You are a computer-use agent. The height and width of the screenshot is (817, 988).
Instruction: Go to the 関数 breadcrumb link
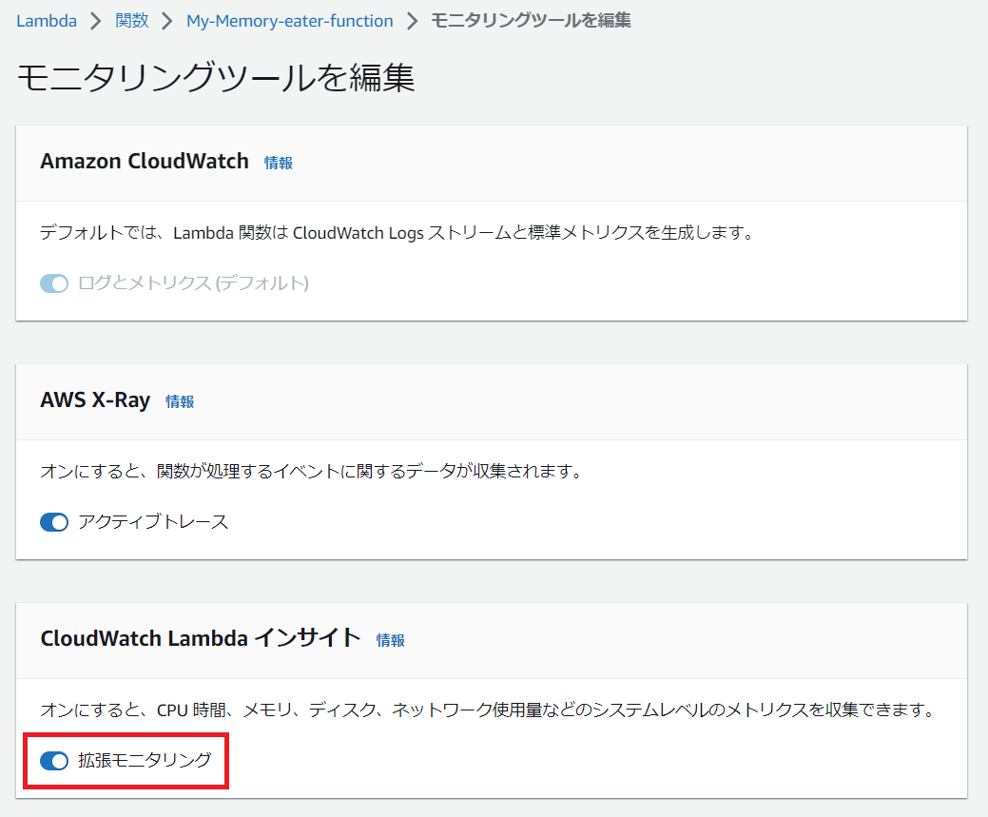pyautogui.click(x=131, y=21)
